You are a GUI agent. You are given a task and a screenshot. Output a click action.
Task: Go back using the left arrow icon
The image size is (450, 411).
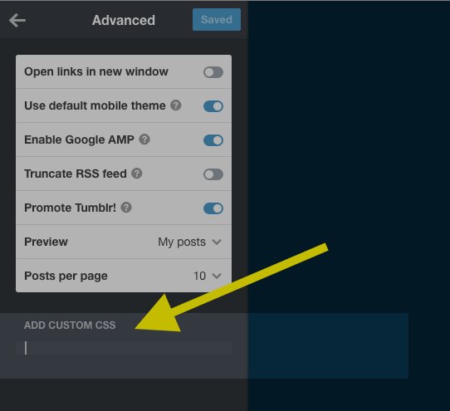pyautogui.click(x=17, y=21)
